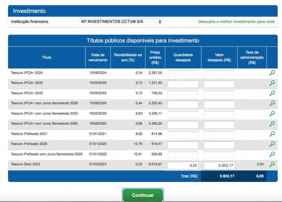Image resolution: width=282 pixels, height=202 pixels.
Task: Focus quantity field for IPCA+ Juros Semestrais 2026
Action: [183, 104]
